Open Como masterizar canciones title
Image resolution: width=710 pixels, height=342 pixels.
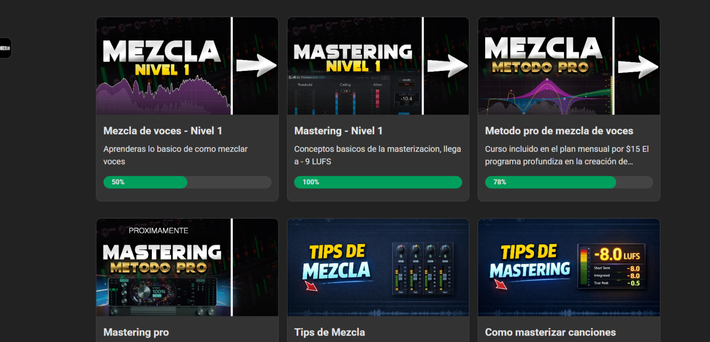(x=550, y=332)
